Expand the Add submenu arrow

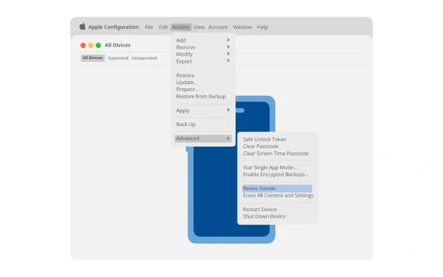(x=228, y=40)
